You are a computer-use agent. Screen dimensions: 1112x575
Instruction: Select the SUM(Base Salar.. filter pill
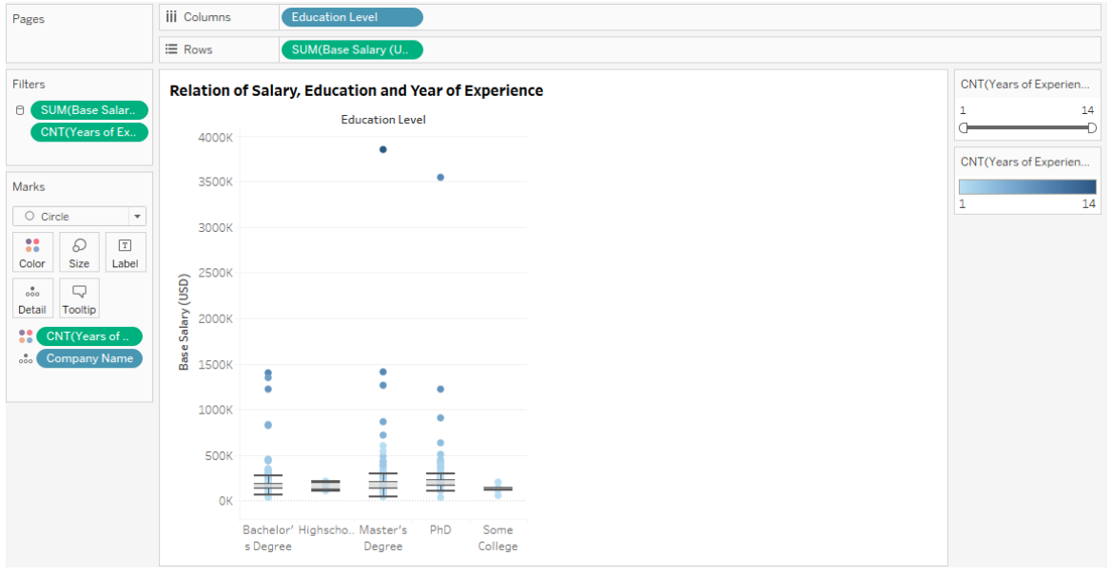coord(89,109)
